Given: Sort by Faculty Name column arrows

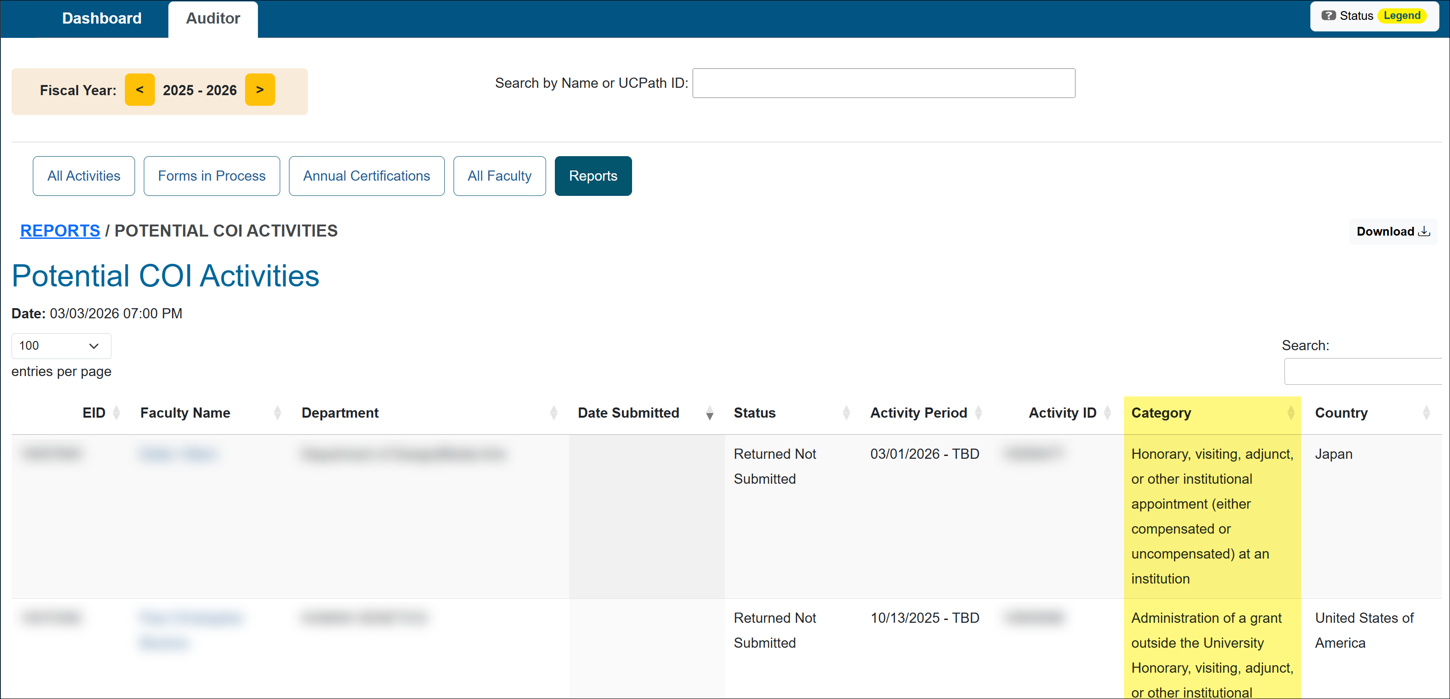Looking at the screenshot, I should 277,413.
